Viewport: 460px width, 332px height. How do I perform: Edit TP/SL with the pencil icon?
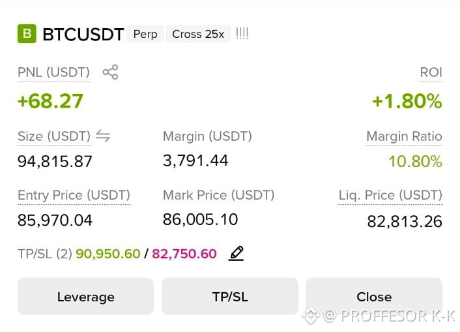pos(236,253)
